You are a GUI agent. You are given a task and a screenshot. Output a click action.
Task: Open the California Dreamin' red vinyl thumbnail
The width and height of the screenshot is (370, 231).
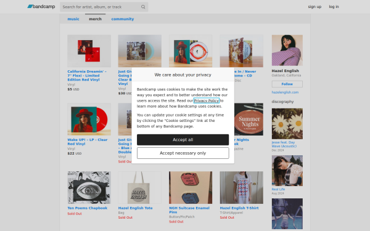[89, 51]
